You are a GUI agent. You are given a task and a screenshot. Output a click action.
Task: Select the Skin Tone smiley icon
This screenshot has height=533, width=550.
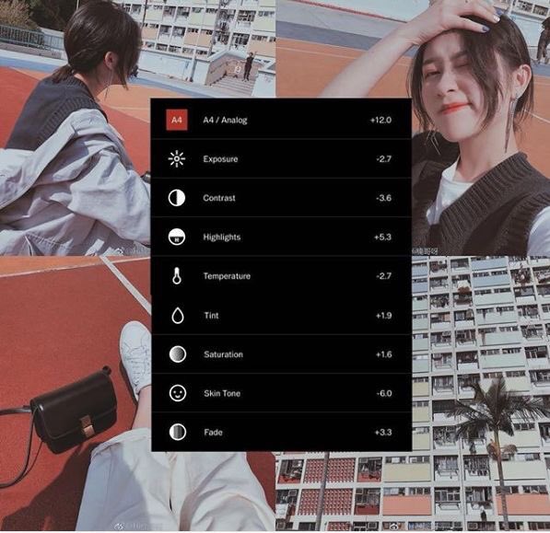[178, 393]
